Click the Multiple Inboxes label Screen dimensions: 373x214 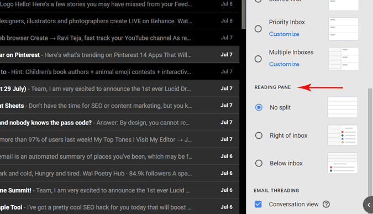pos(291,52)
